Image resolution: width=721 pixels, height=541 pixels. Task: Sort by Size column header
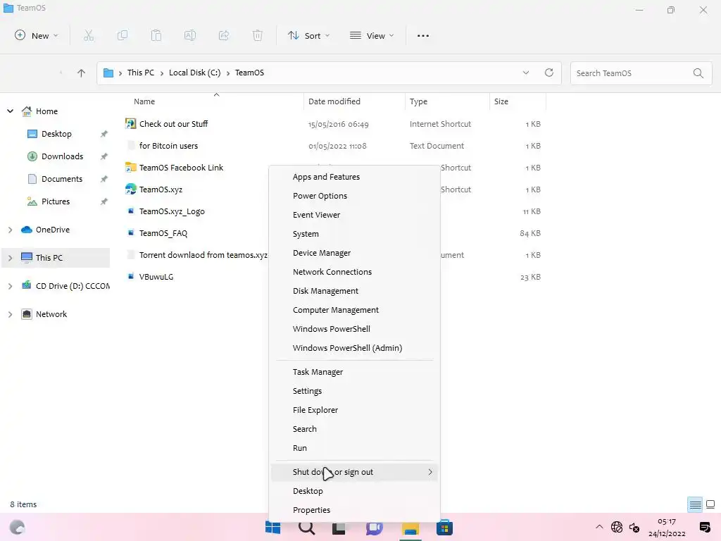pyautogui.click(x=518, y=101)
